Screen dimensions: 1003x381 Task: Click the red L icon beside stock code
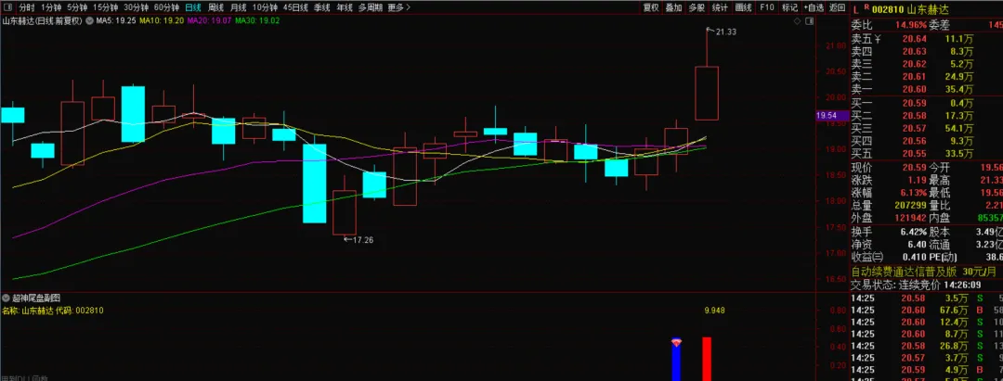click(x=855, y=8)
